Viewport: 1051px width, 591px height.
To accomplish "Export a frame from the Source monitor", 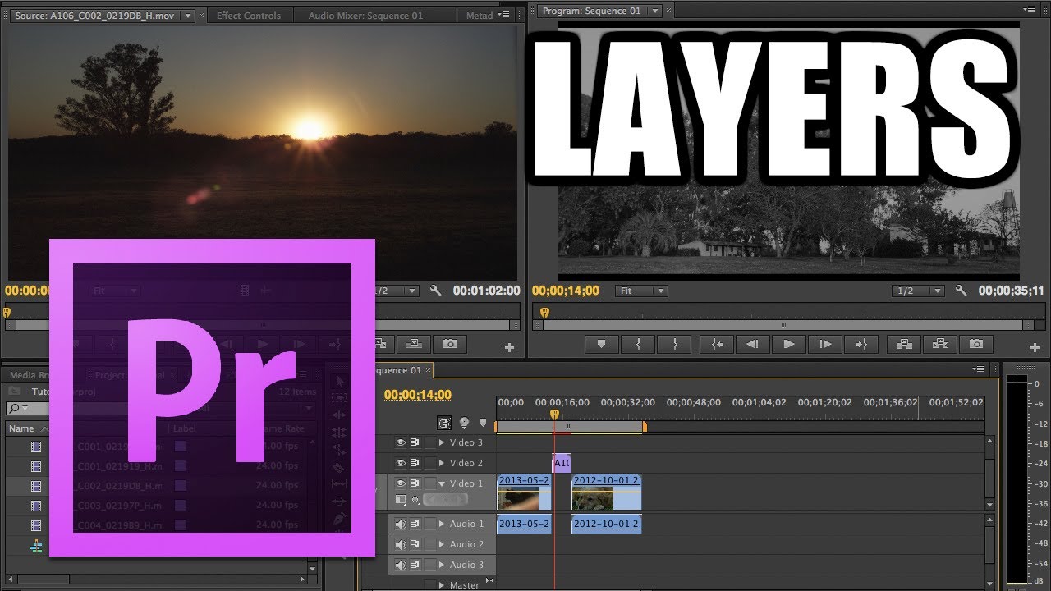I will coord(450,345).
